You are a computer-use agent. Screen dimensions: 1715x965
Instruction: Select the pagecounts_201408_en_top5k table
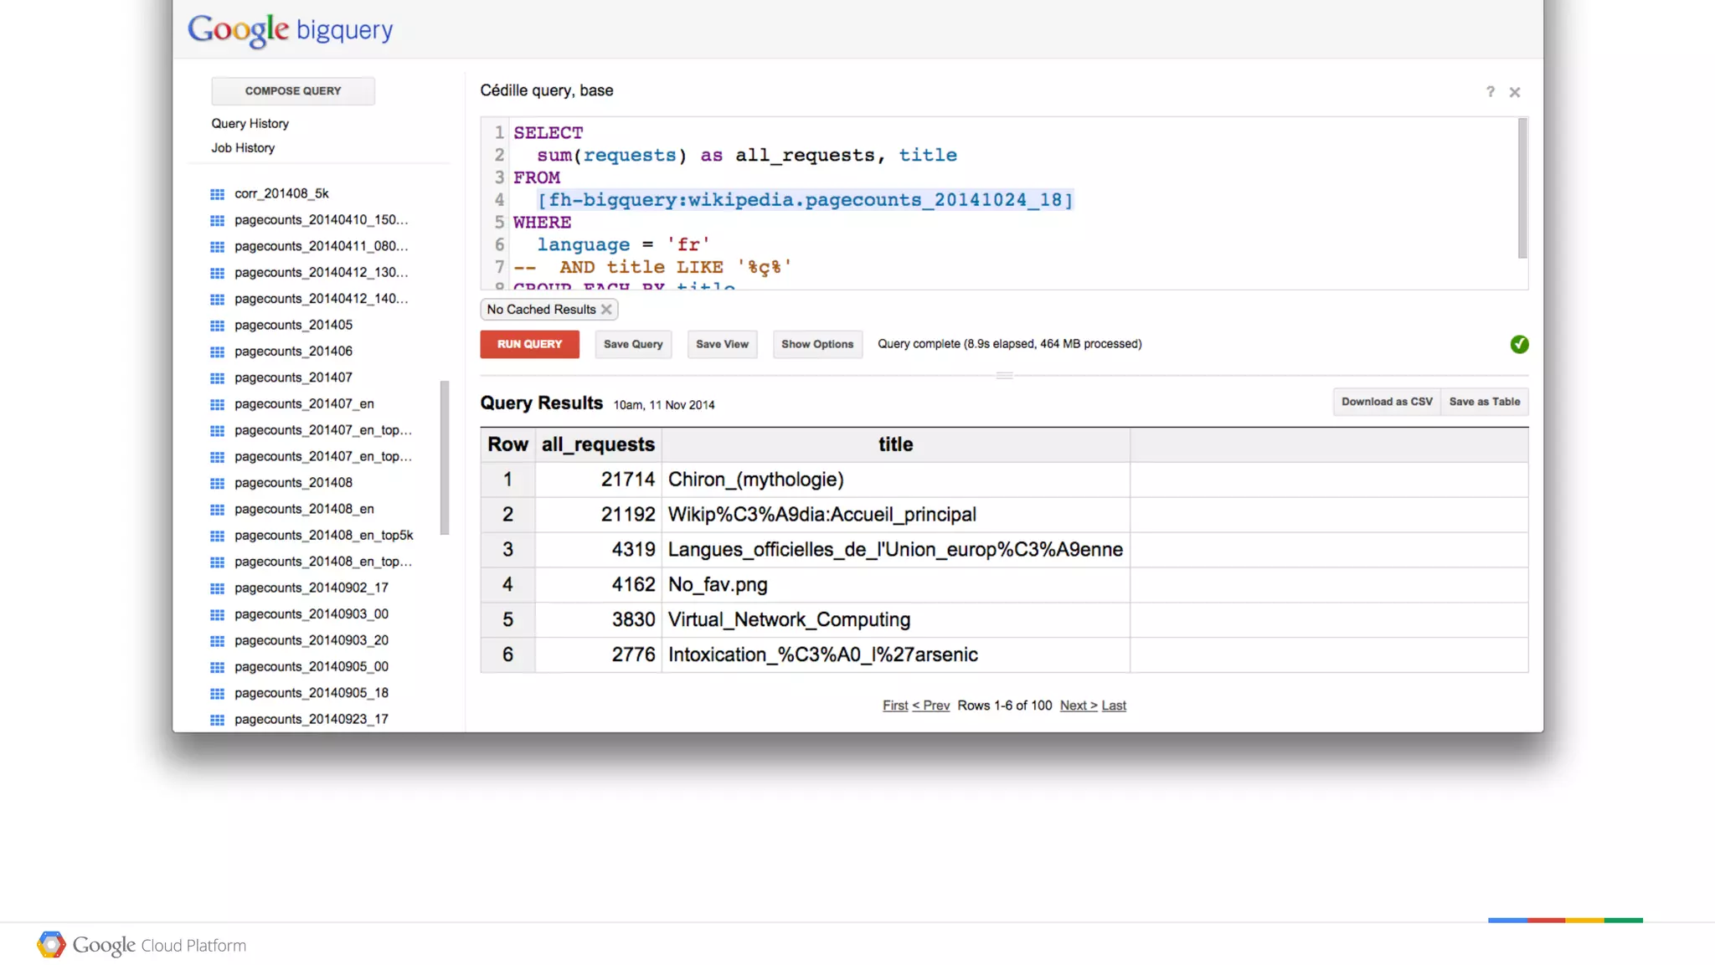[323, 536]
